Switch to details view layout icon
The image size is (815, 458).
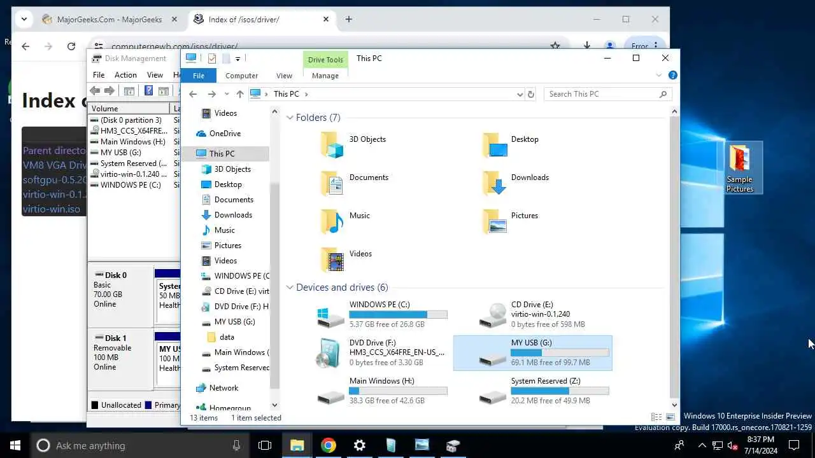(656, 417)
